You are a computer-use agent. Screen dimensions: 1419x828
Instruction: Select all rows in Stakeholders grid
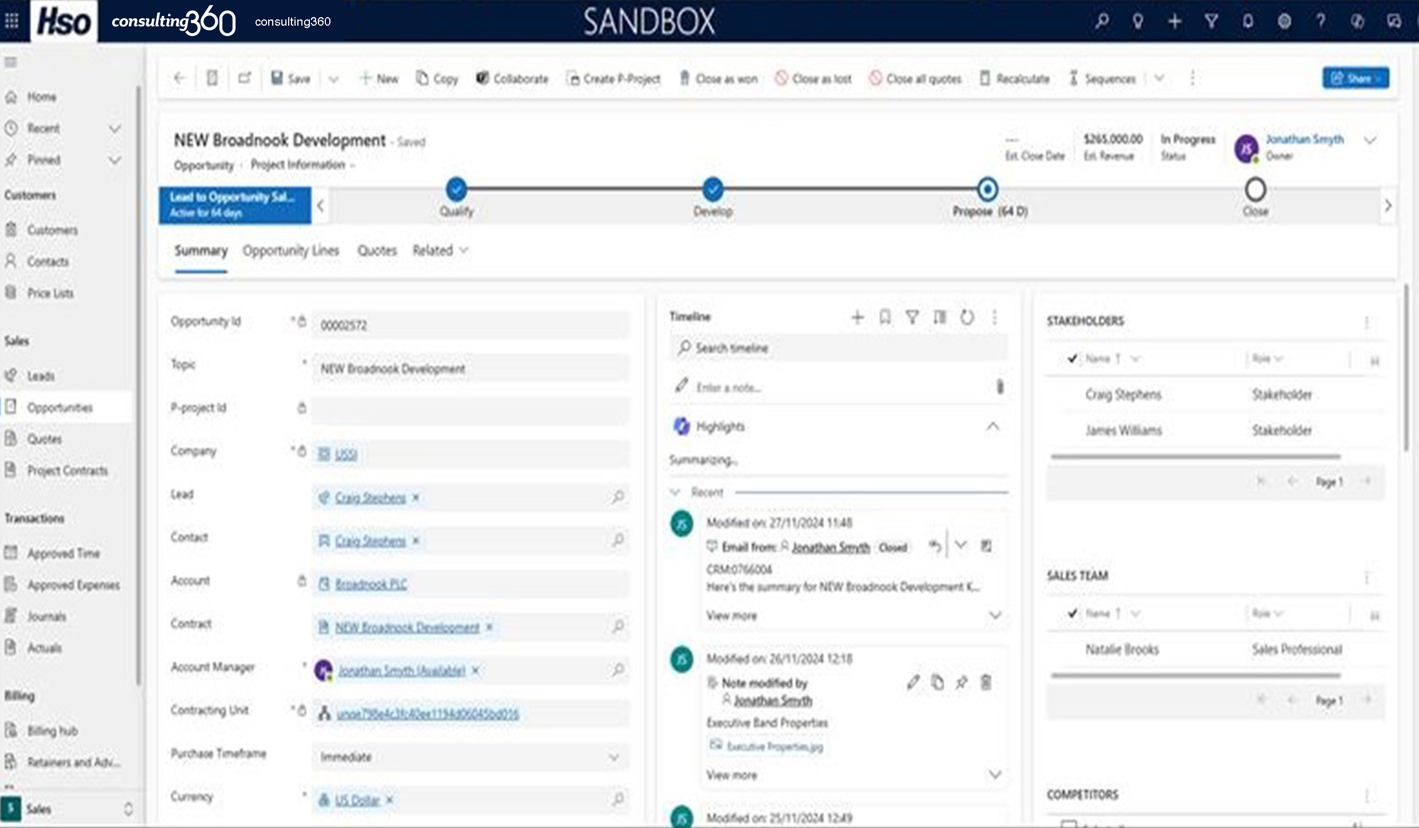pos(1072,358)
